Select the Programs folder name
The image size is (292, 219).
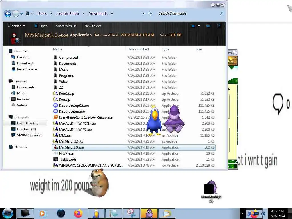click(66, 75)
